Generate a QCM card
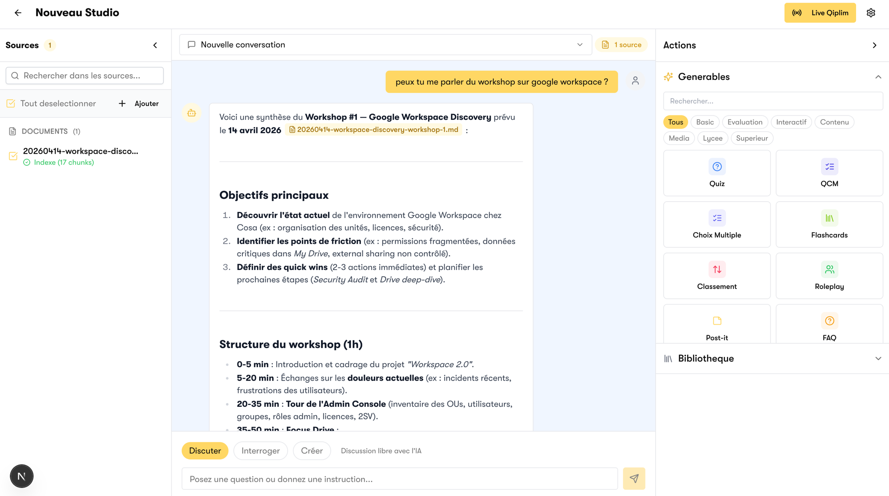 [x=829, y=173]
